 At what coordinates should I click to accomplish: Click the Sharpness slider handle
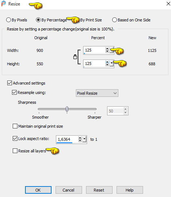tap(67, 109)
